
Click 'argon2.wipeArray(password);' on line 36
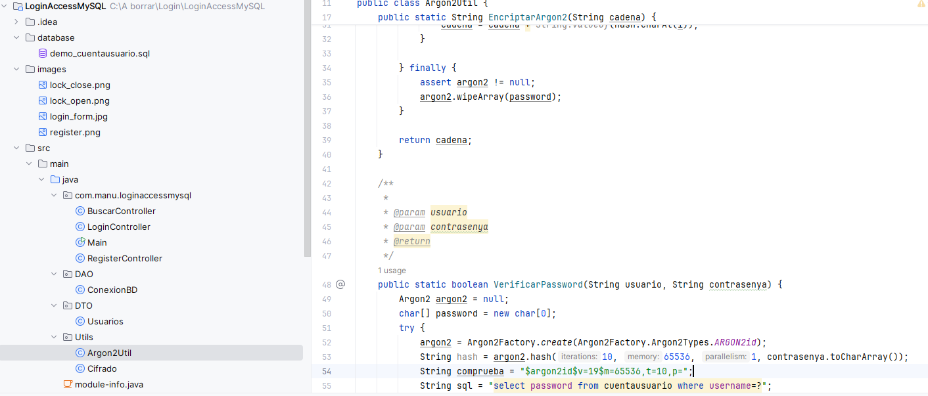[x=491, y=97]
